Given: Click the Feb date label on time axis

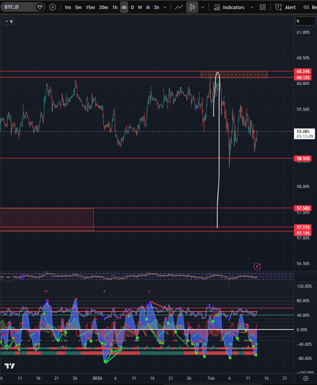Looking at the screenshot, I should (211, 378).
